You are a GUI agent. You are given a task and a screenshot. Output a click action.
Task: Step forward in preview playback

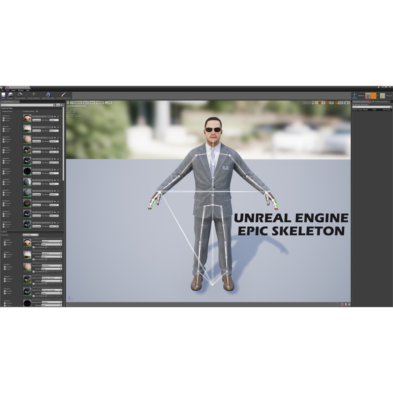point(349,304)
